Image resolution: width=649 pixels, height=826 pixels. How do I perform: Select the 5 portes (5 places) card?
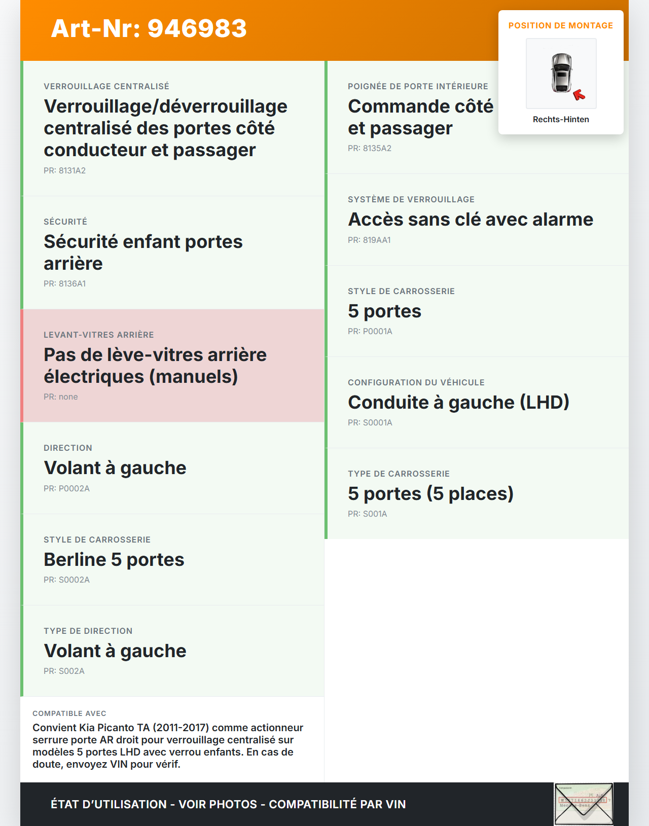(430, 494)
